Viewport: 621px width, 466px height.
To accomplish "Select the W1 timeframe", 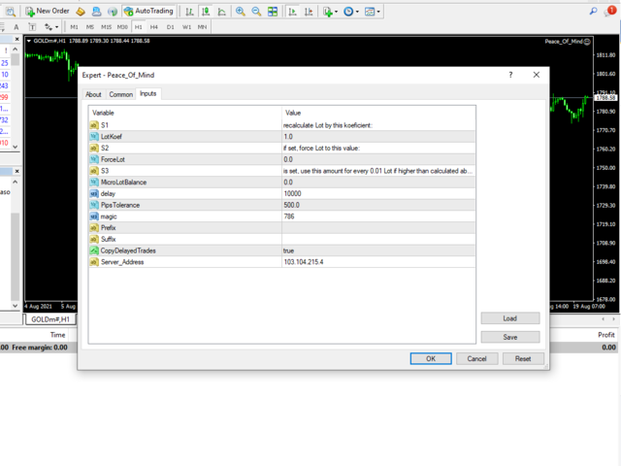I will [x=186, y=27].
